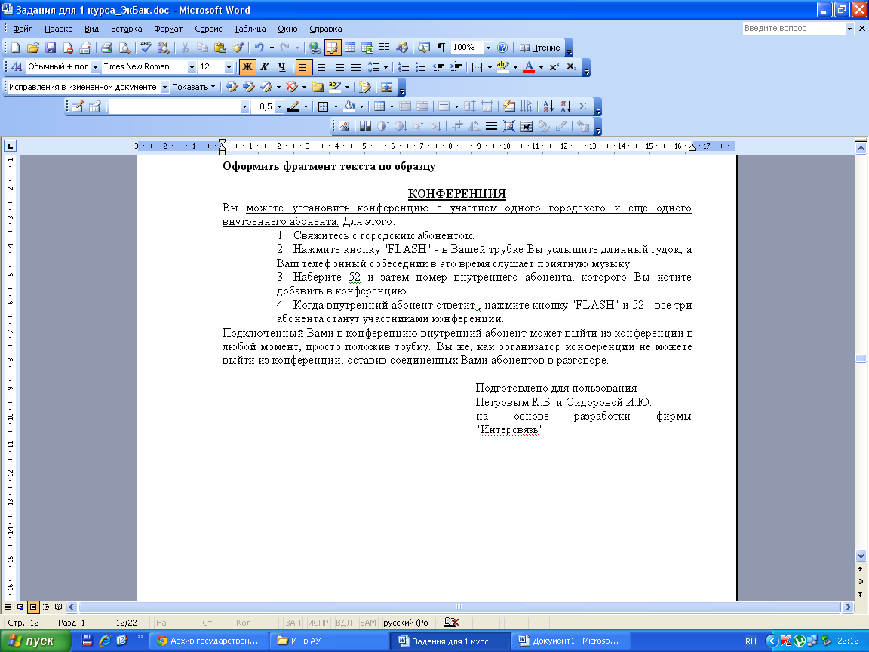Click the AutoSum sigma icon

tap(582, 106)
